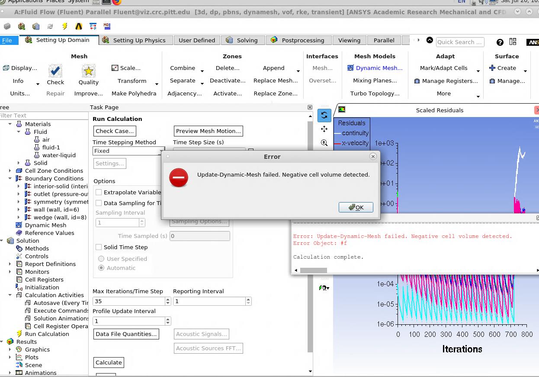539x377 pixels.
Task: Click the console window detach icon
Action: click(537, 218)
